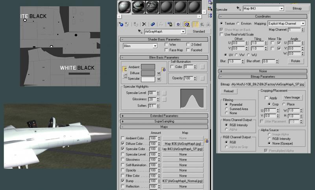This screenshot has width=315, height=190.
Task: Expand the Extended Parameters rollout
Action: click(x=164, y=116)
